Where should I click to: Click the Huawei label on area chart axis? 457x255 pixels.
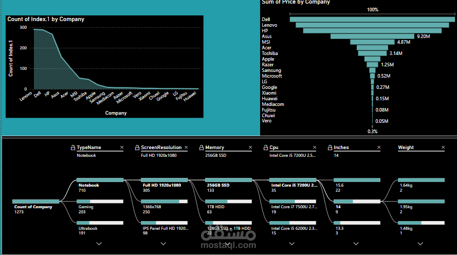click(x=190, y=96)
